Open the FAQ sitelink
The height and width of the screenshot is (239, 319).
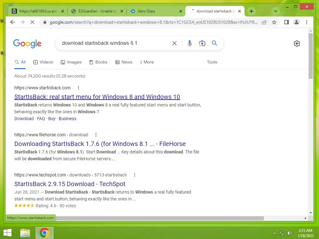[x=41, y=119]
